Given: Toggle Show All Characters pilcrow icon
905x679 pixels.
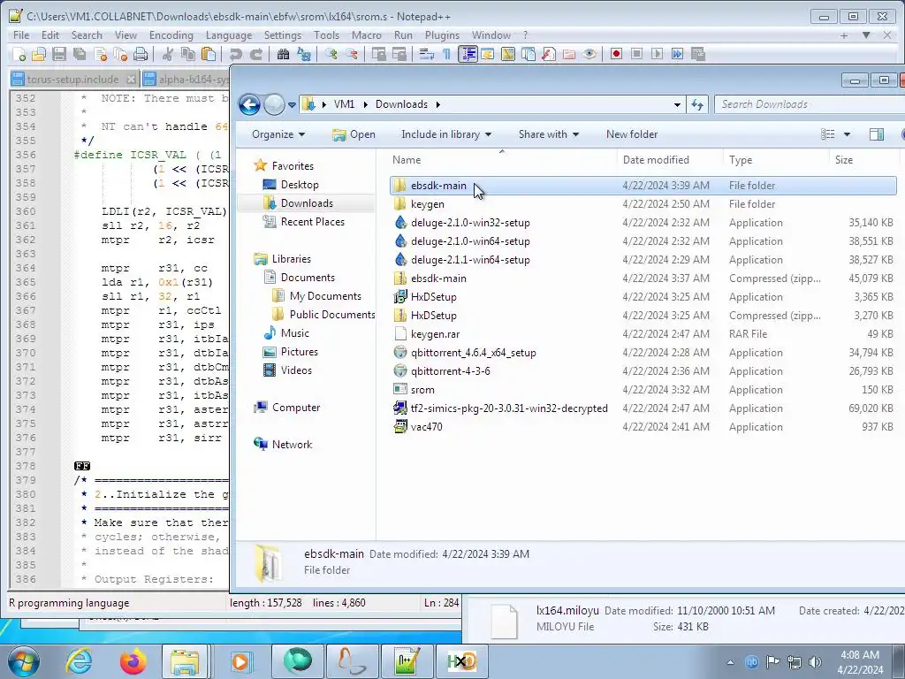Looking at the screenshot, I should pos(446,54).
